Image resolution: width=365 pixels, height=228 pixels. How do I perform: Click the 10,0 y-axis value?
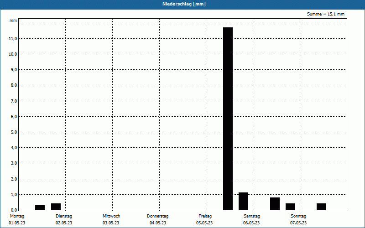click(13, 54)
